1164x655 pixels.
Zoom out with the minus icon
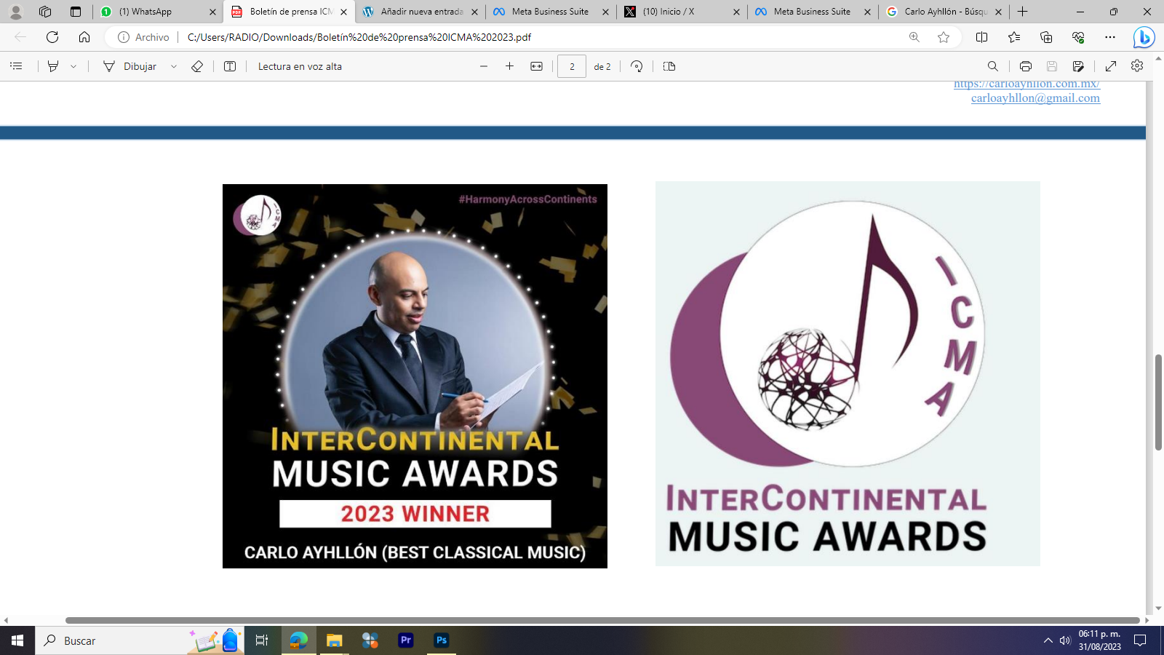484,66
